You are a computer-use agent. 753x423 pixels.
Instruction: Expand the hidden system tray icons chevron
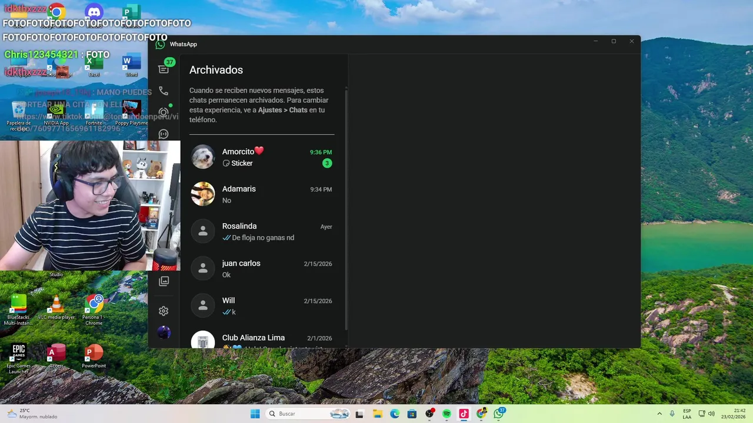coord(659,414)
